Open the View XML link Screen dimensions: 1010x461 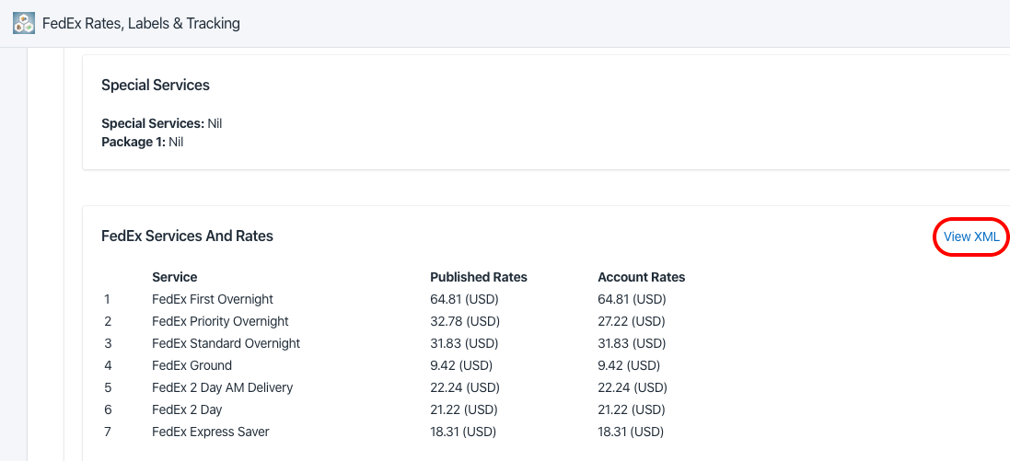pos(971,236)
